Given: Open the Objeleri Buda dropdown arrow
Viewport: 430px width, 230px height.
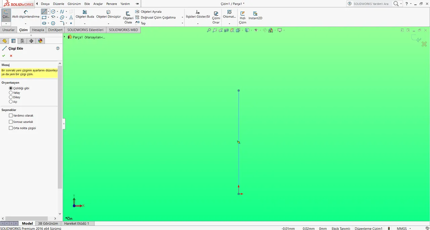Looking at the screenshot, I should [x=85, y=24].
